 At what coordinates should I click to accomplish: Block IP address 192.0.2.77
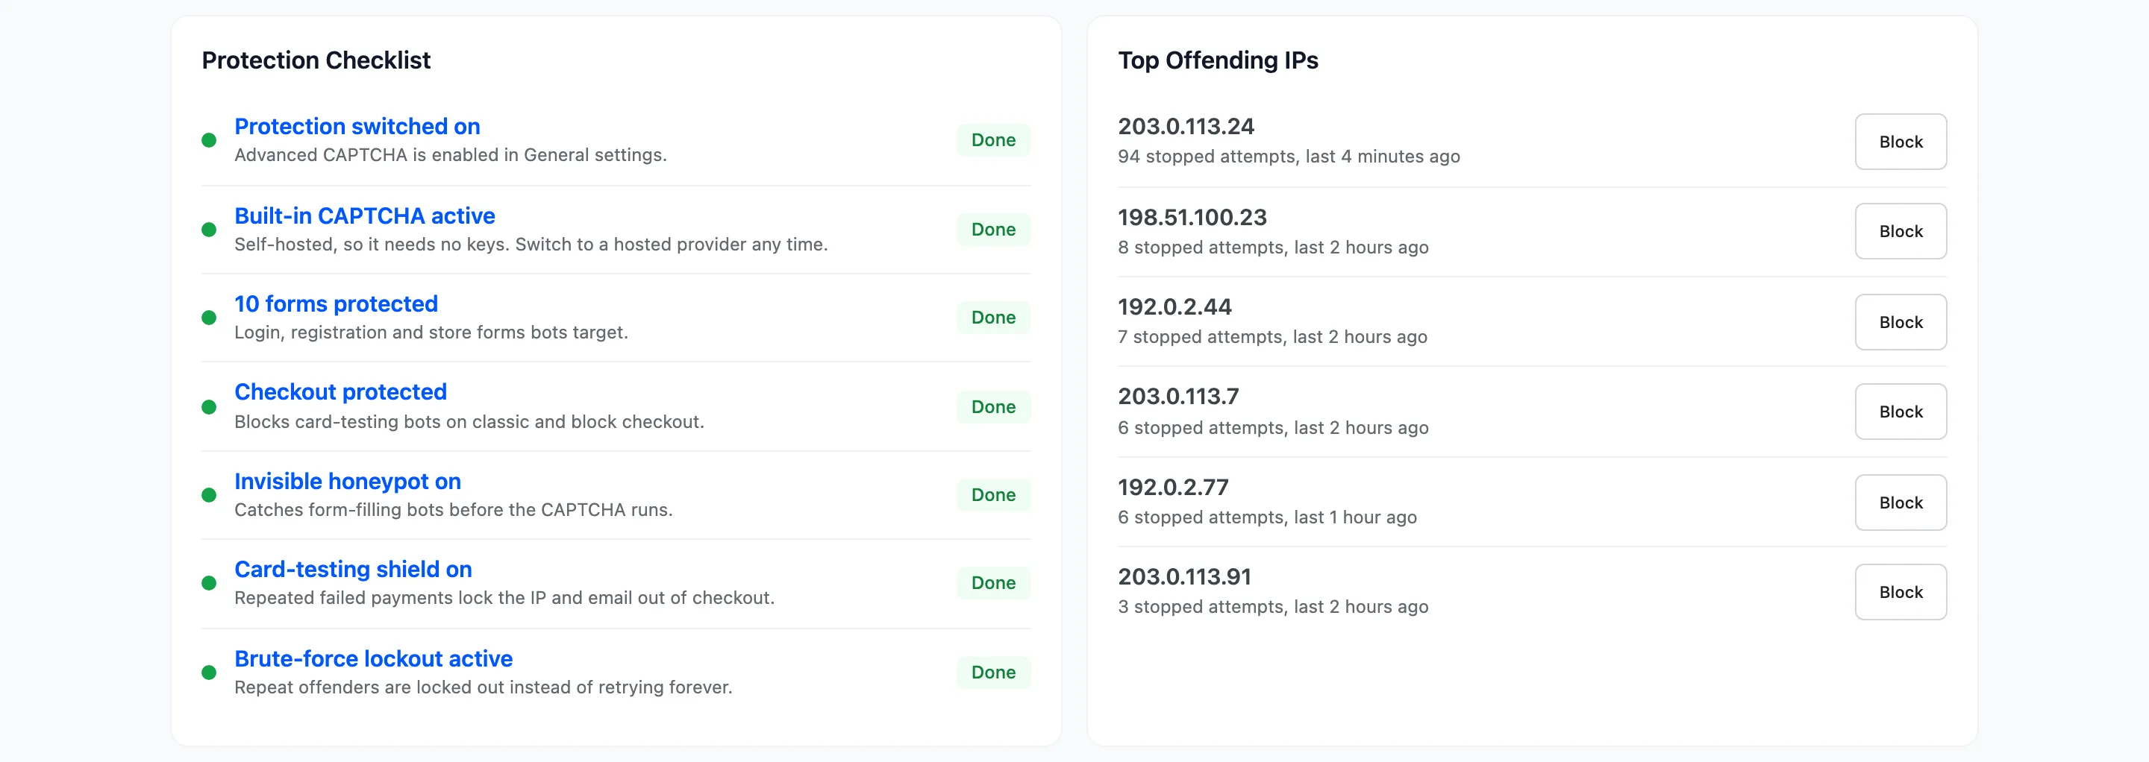1901,502
